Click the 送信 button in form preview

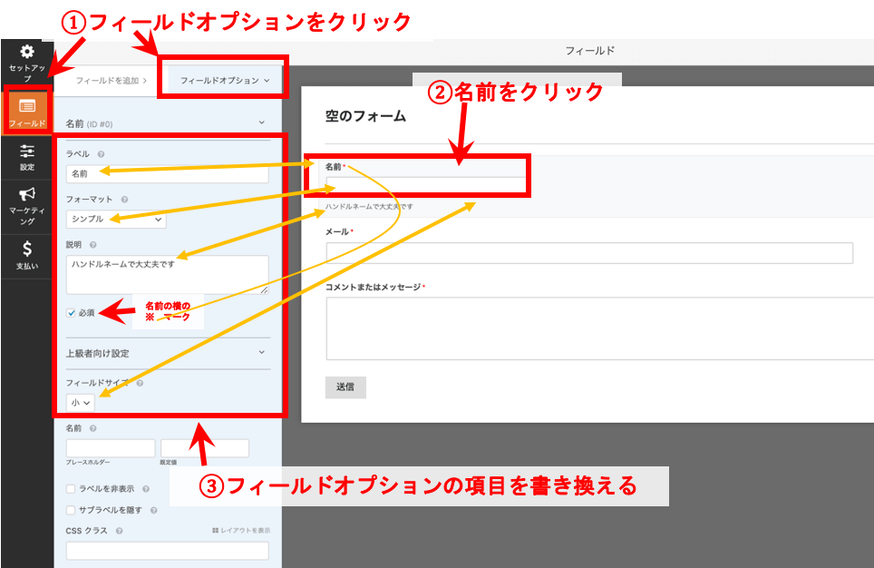[345, 387]
